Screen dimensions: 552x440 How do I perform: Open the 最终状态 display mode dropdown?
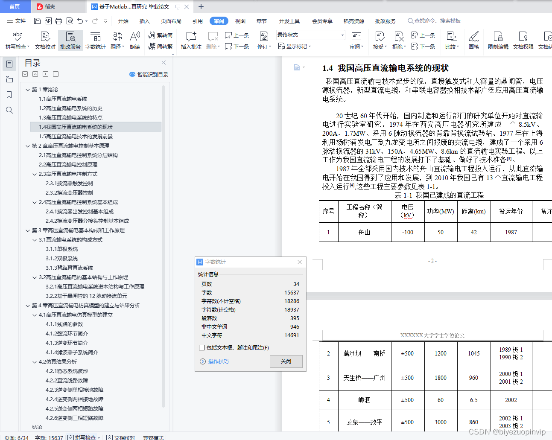point(310,35)
